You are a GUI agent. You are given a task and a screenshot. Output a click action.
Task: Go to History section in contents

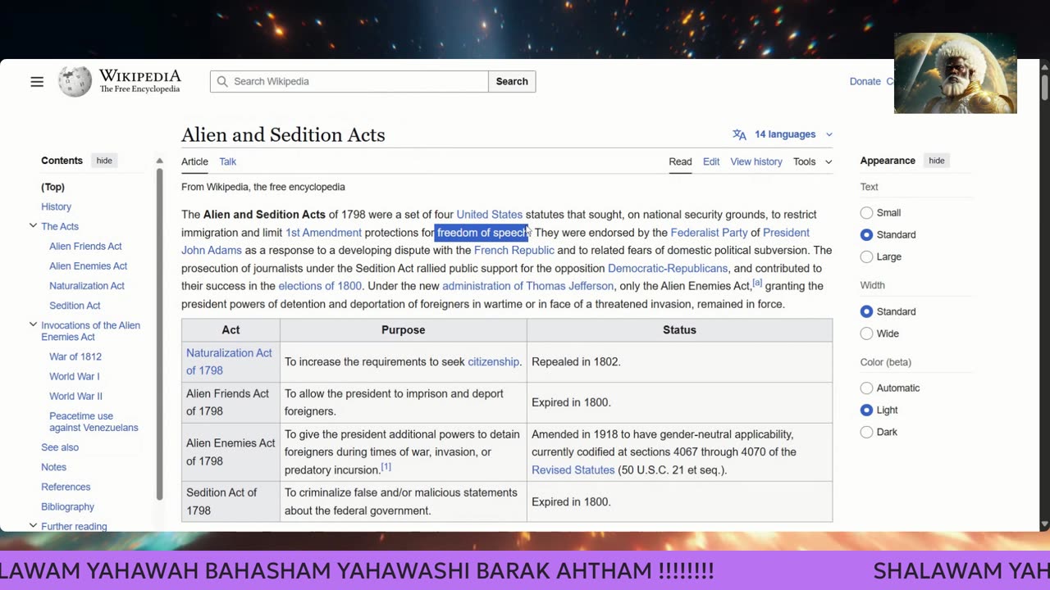click(56, 206)
